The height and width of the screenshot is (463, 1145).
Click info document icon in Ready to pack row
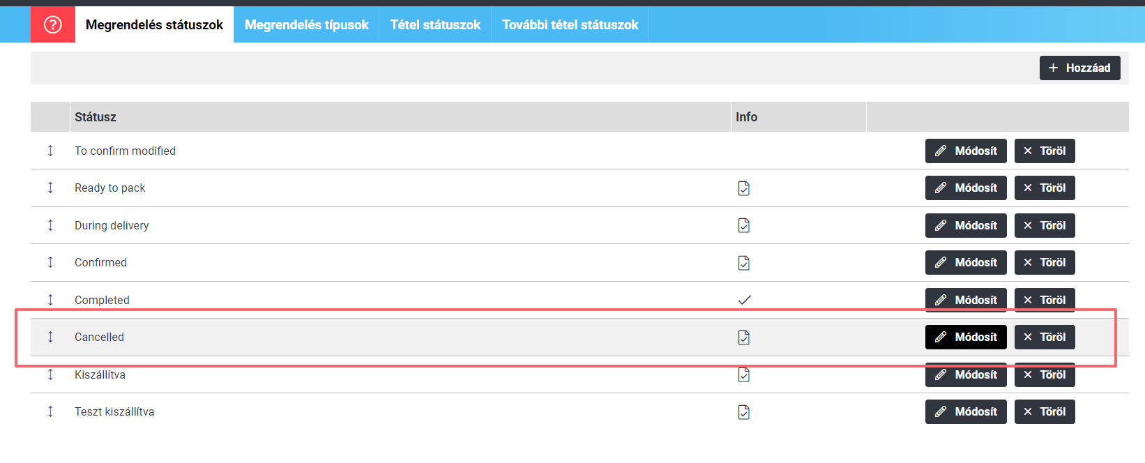pyautogui.click(x=744, y=188)
